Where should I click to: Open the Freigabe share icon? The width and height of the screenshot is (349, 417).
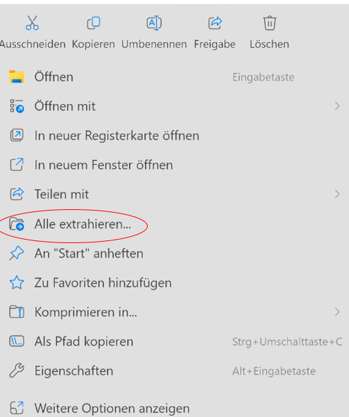(214, 23)
